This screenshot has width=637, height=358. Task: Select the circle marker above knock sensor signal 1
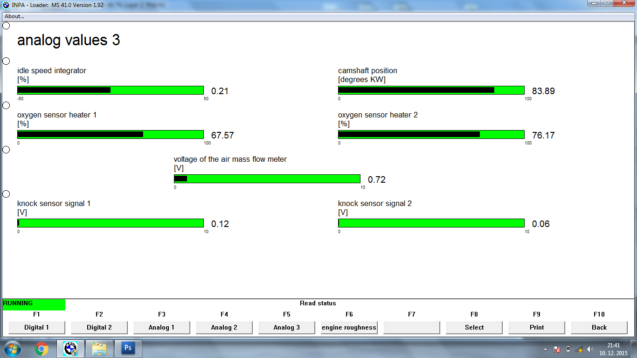point(7,194)
